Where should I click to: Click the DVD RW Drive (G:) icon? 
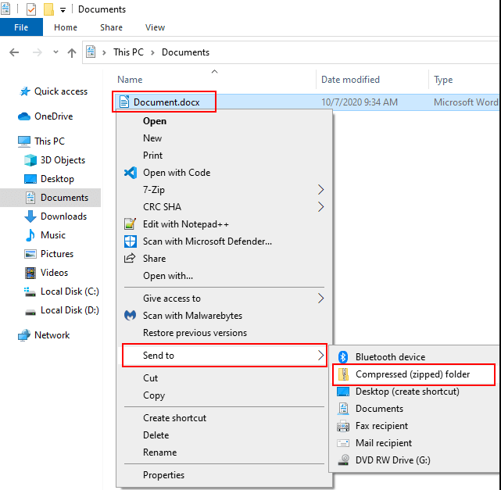pos(342,460)
